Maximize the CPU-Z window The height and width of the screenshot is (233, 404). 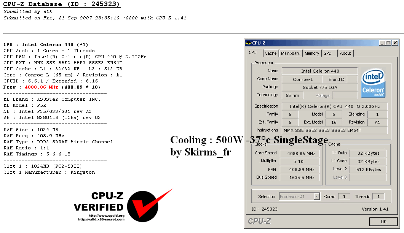[388, 43]
